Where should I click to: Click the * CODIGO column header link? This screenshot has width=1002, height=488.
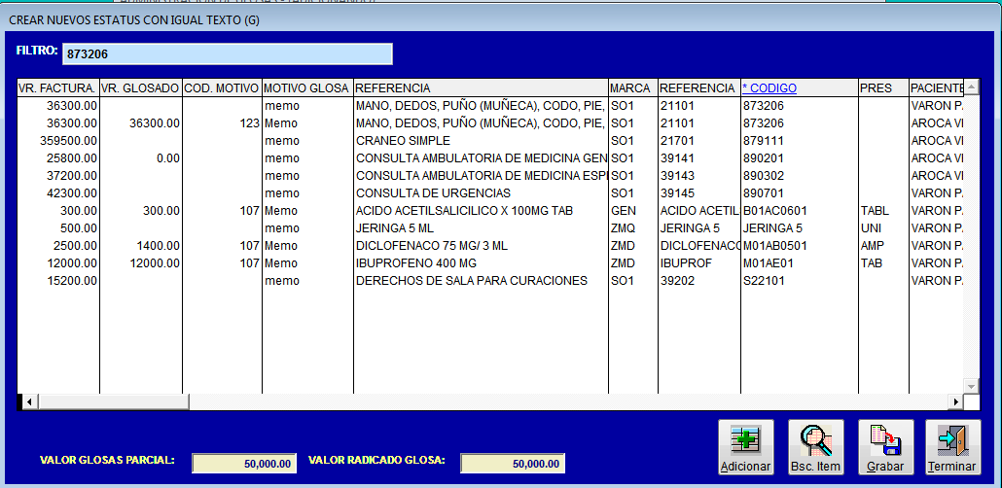tap(769, 88)
